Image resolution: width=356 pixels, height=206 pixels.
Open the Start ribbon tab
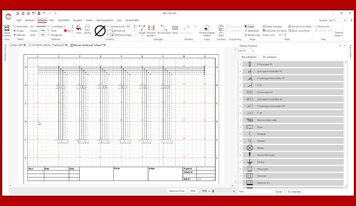(19, 20)
